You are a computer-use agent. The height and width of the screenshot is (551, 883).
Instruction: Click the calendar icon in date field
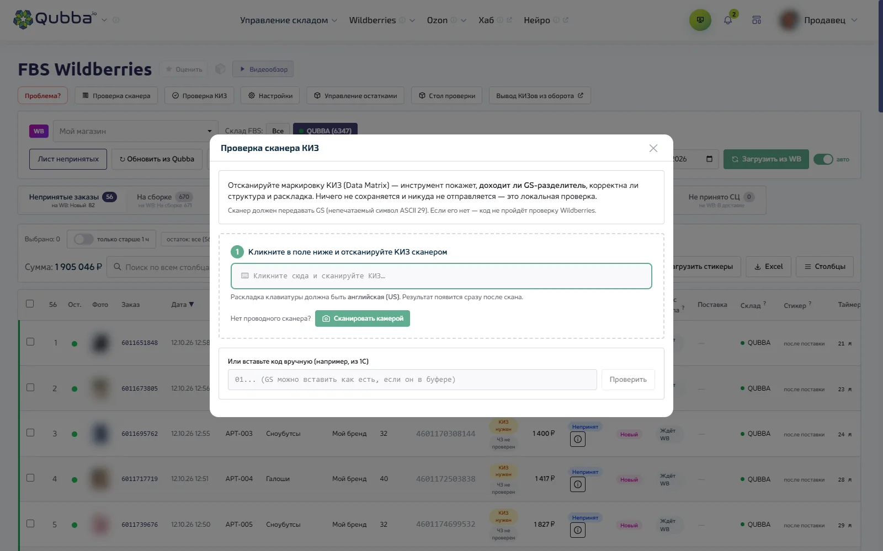pyautogui.click(x=709, y=159)
